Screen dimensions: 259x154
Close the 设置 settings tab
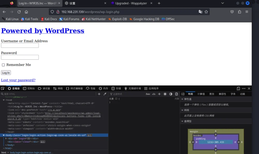pos(105,3)
